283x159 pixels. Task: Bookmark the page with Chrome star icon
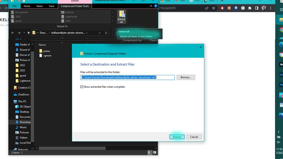[214, 8]
